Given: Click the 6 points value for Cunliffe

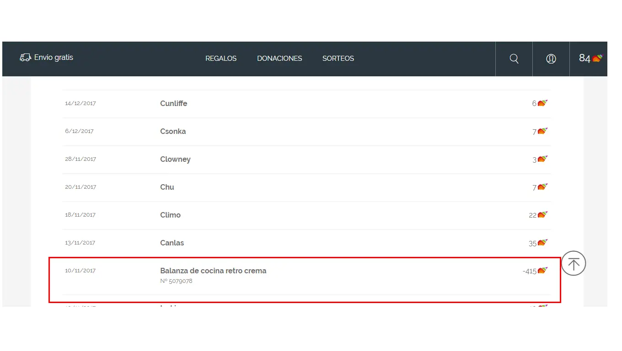Looking at the screenshot, I should pyautogui.click(x=534, y=104).
